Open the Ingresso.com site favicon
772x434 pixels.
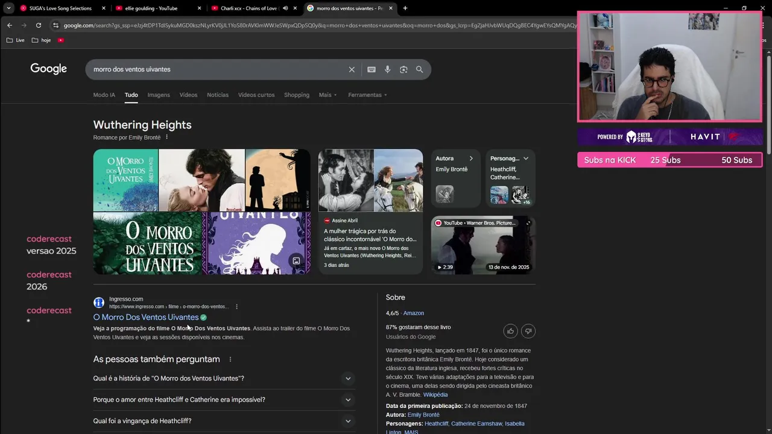[99, 303]
